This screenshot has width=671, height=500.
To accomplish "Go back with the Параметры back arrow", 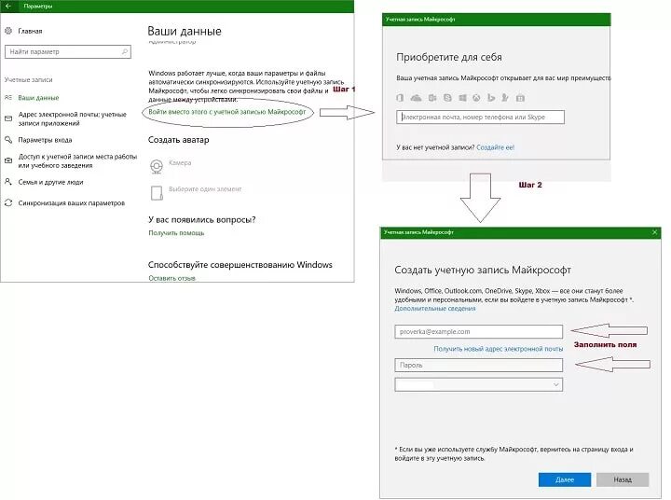I will pyautogui.click(x=7, y=6).
